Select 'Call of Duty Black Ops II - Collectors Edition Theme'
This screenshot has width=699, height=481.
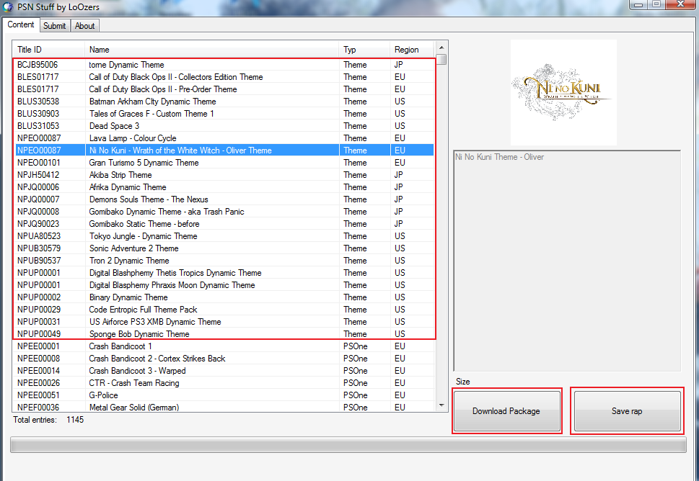[224, 77]
